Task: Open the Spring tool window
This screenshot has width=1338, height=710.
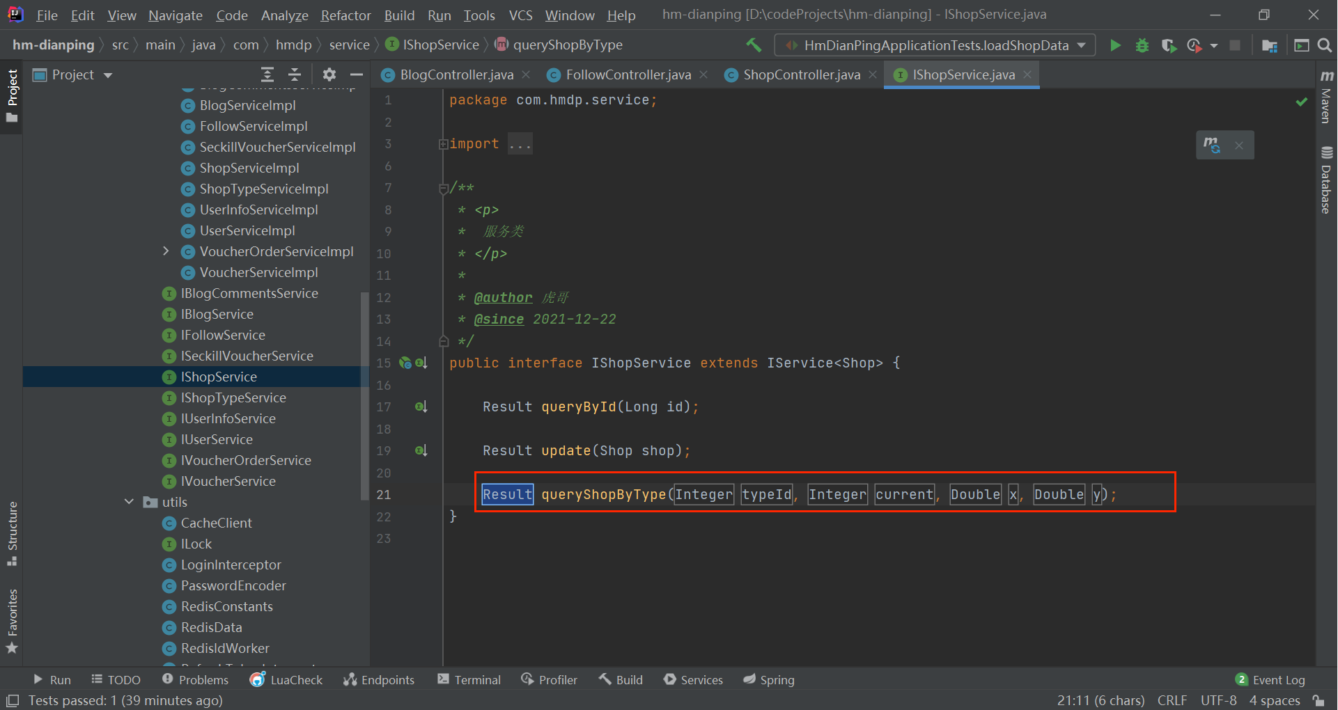Action: point(769,680)
